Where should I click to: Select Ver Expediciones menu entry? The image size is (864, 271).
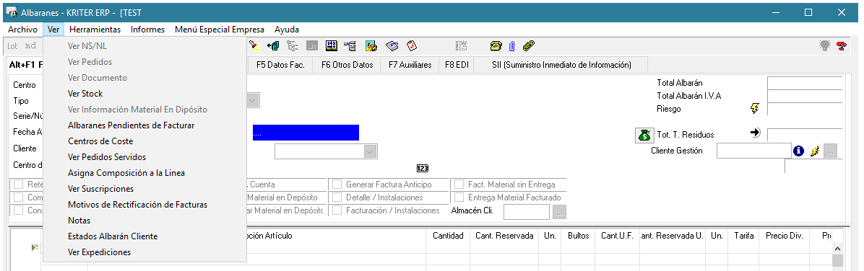[144, 252]
